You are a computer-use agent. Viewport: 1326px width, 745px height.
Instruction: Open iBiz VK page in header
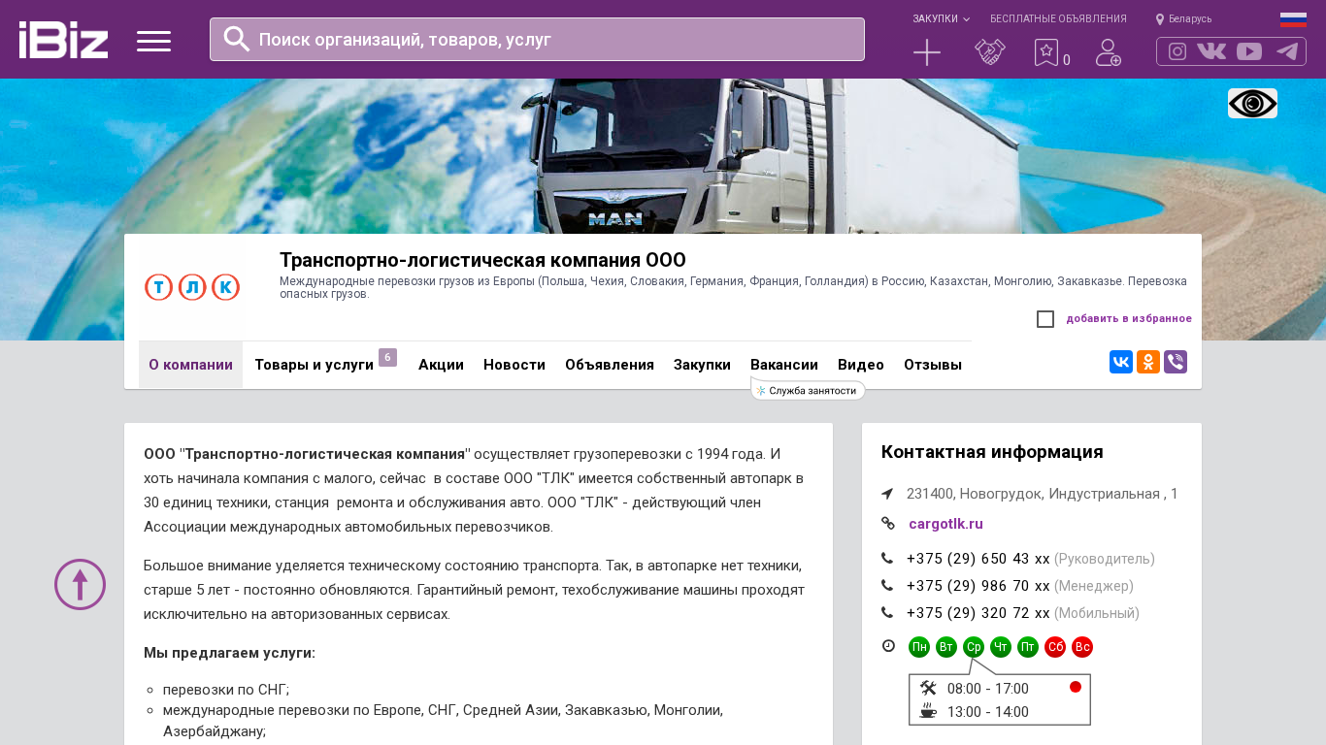pyautogui.click(x=1211, y=51)
